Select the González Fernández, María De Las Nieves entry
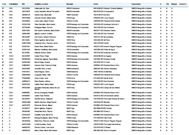The height and width of the screenshot is (135, 189). [x=47, y=89]
